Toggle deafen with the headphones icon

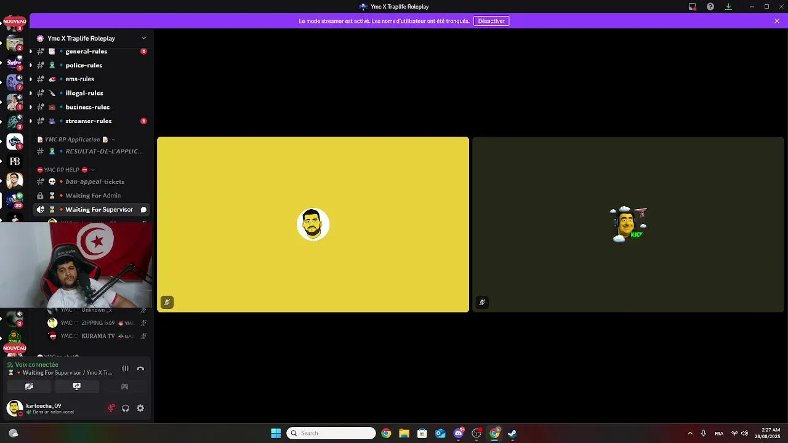(126, 408)
